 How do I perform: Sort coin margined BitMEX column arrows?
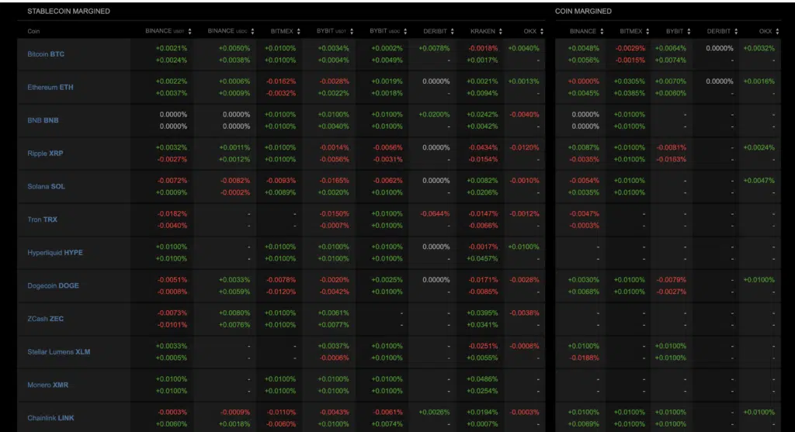647,31
